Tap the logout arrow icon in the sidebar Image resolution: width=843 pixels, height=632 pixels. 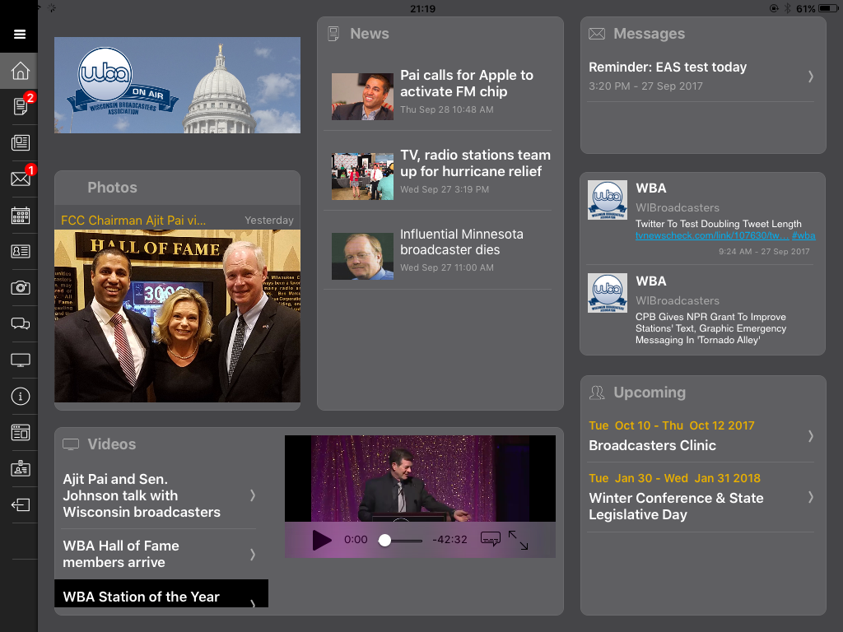[20, 504]
